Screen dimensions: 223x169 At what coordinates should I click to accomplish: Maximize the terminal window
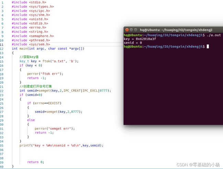click(x=136, y=30)
